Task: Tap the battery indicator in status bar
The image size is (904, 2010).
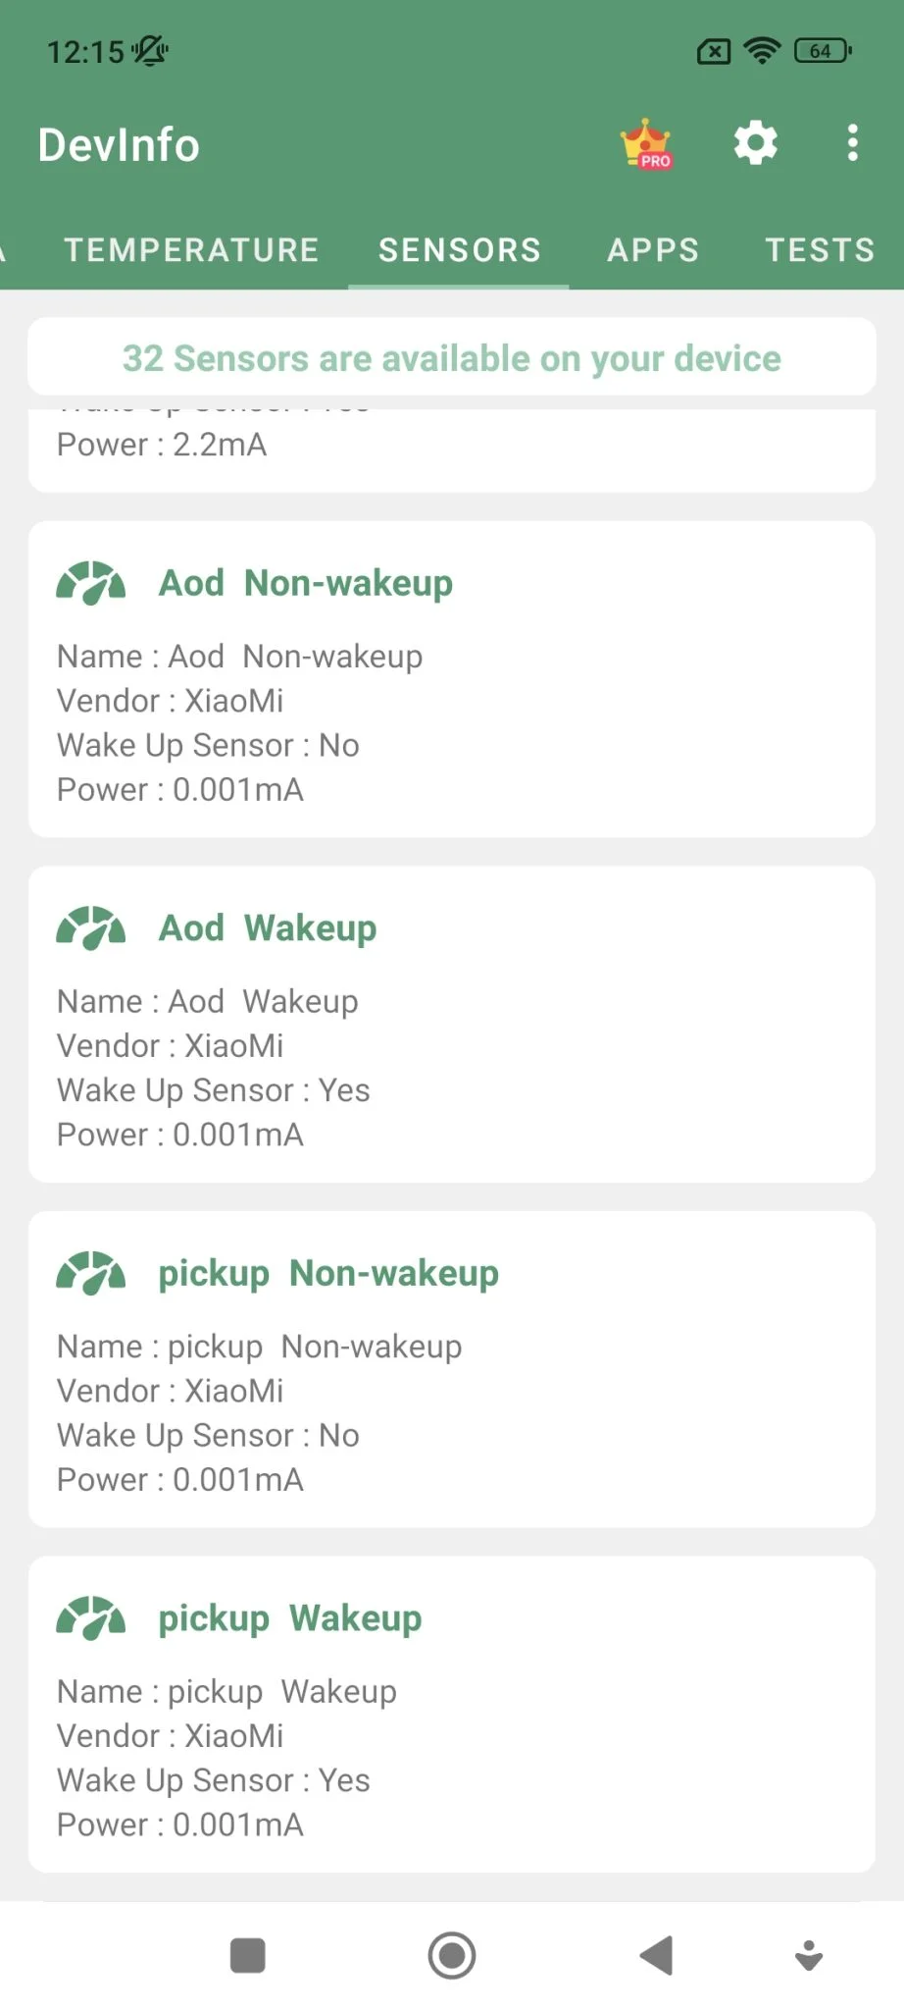Action: (822, 51)
